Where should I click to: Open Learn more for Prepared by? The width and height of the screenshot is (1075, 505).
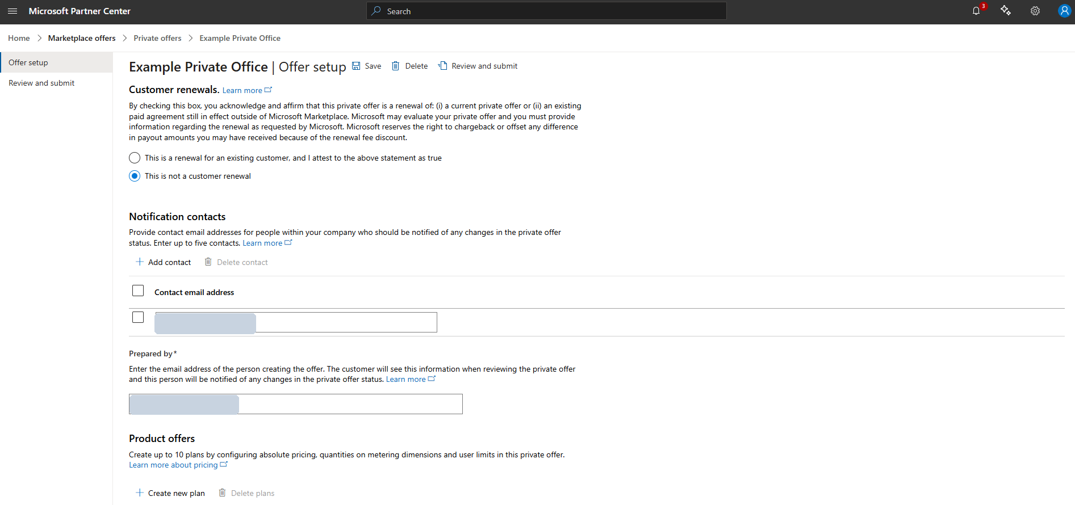point(405,379)
